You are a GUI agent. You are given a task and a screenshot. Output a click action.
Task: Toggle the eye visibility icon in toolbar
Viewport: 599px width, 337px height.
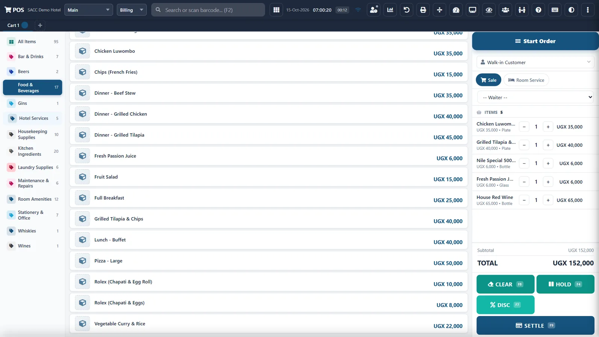489,10
